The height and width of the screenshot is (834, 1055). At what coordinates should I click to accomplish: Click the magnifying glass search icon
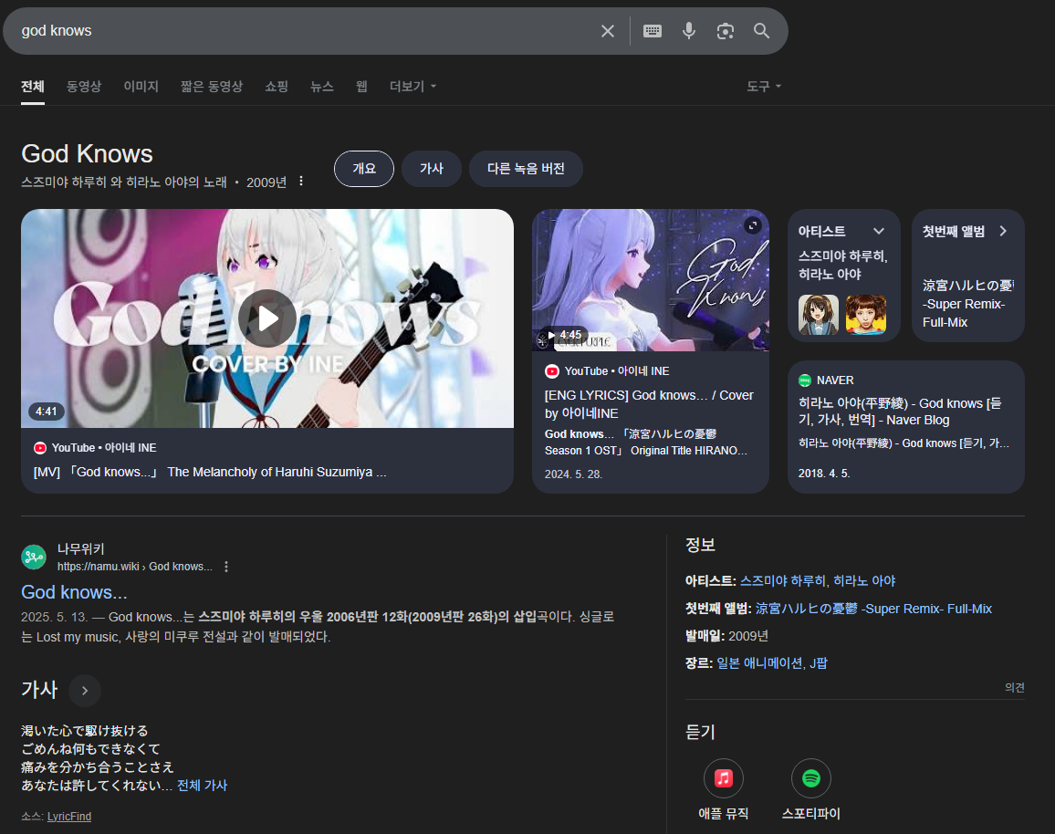point(762,31)
